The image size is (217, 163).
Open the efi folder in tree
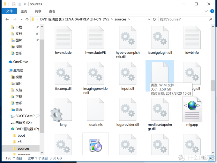[x=18, y=142]
